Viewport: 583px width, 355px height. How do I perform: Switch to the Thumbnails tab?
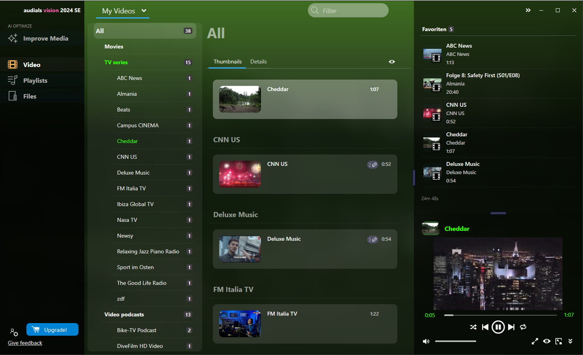point(227,61)
